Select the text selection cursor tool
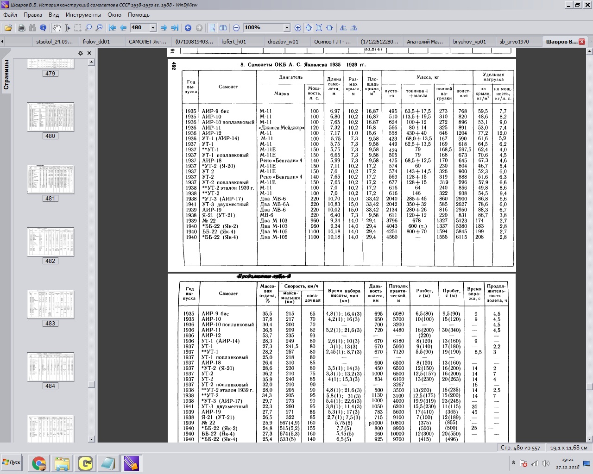This screenshot has height=474, width=593. (x=67, y=28)
